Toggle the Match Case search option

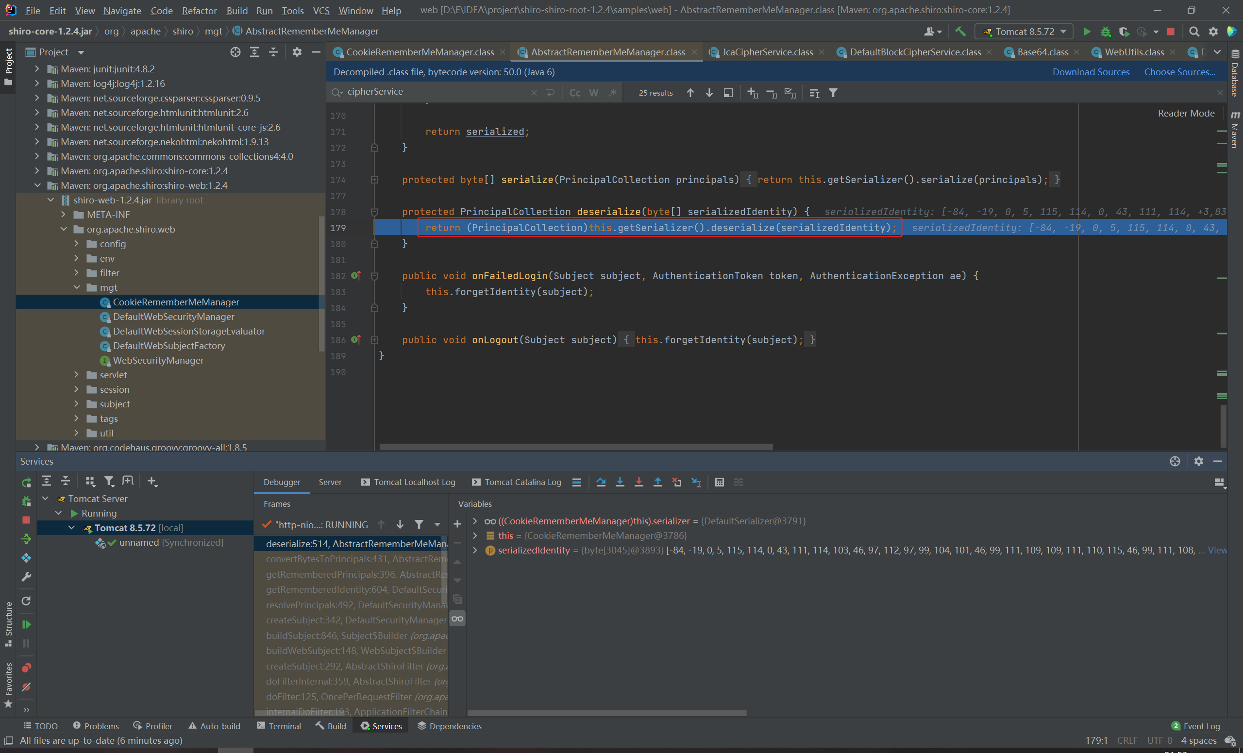point(574,93)
